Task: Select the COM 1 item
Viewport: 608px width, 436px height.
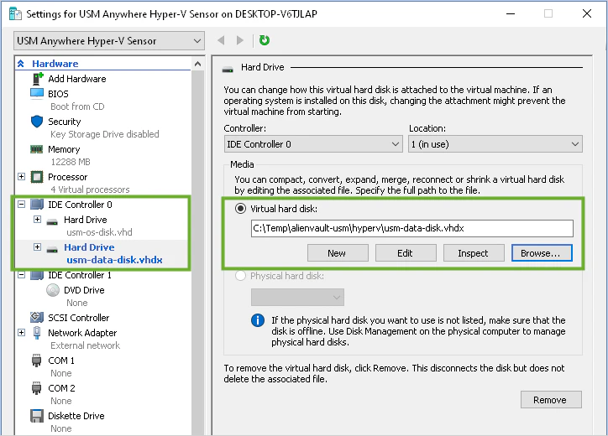Action: tap(61, 361)
